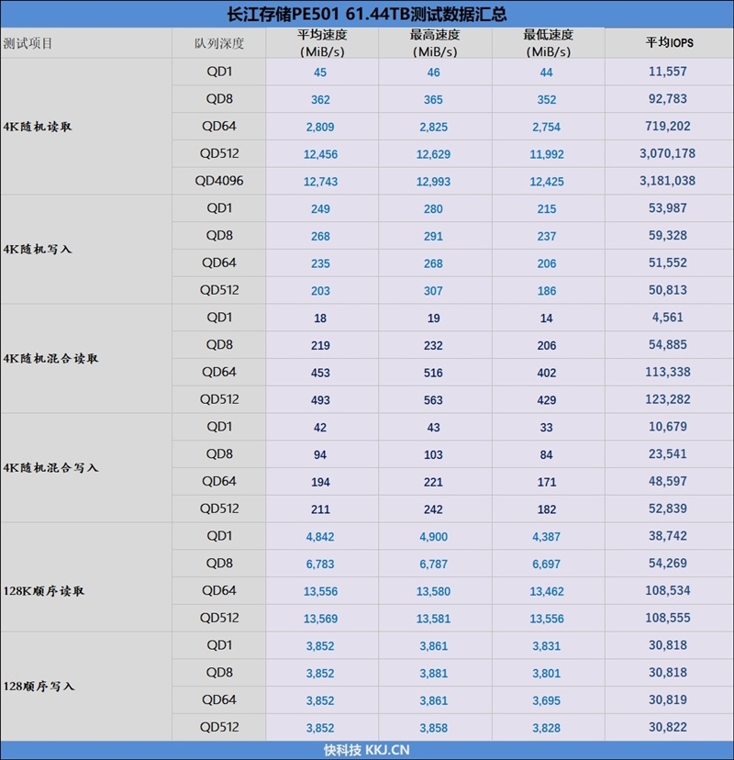Click the IOPS value 54,885
734x760 pixels.
tap(668, 344)
